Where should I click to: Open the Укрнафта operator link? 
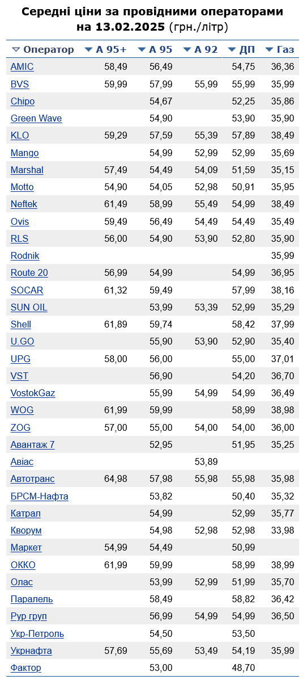[31, 651]
